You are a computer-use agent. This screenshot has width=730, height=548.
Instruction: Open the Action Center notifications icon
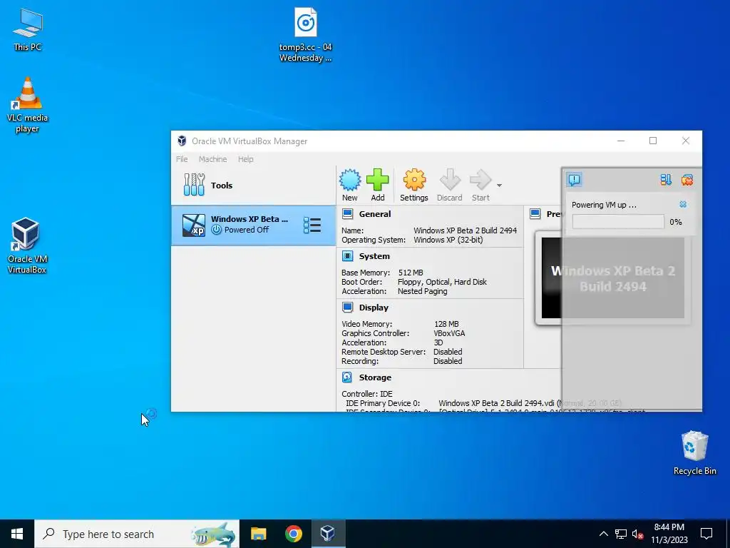point(706,534)
